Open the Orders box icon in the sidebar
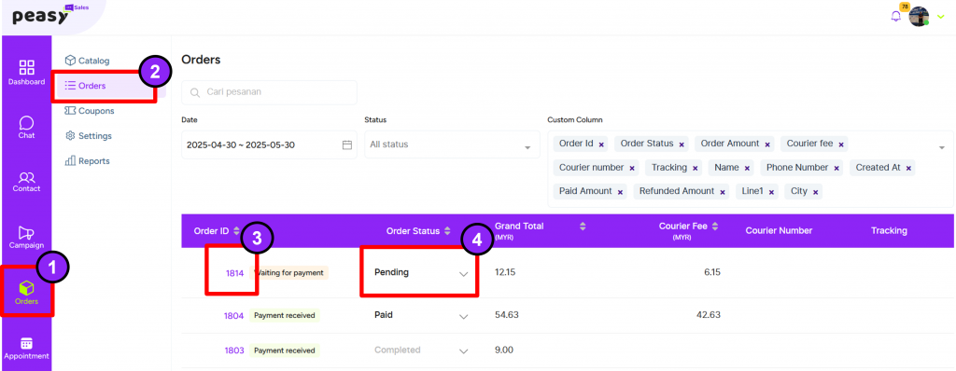 [26, 287]
